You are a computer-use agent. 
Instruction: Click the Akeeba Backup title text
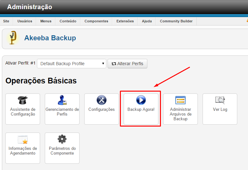[x=50, y=38]
